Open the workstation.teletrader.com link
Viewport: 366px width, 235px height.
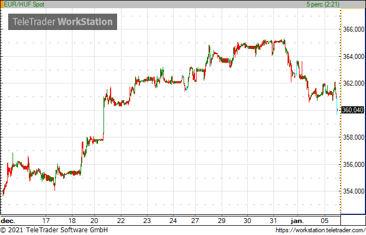click(320, 230)
